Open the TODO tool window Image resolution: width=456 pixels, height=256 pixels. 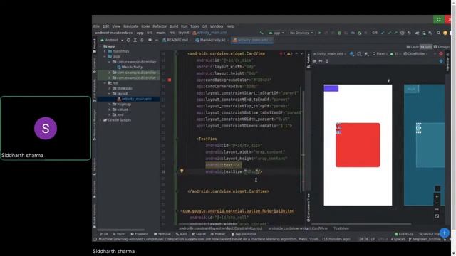click(x=119, y=234)
